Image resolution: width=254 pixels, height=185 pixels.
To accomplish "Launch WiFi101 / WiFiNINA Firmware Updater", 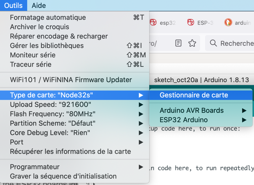I will click(74, 80).
